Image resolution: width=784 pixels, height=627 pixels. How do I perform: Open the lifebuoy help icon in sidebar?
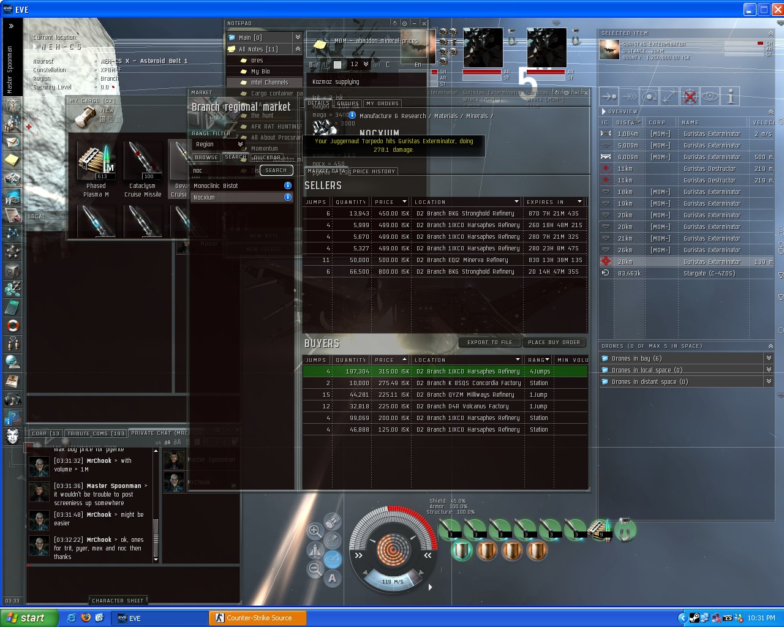[12, 326]
